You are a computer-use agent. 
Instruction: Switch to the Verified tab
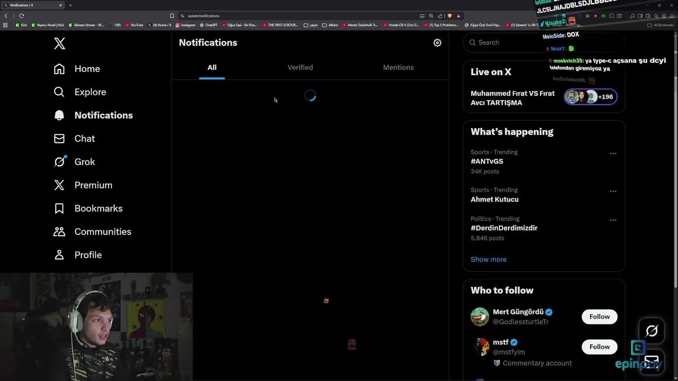tap(300, 68)
